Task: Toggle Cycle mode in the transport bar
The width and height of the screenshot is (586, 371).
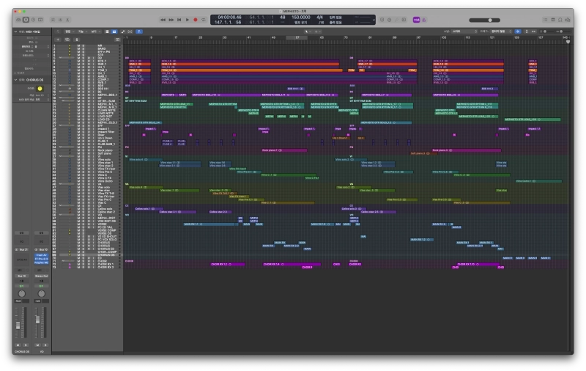Action: click(x=203, y=19)
